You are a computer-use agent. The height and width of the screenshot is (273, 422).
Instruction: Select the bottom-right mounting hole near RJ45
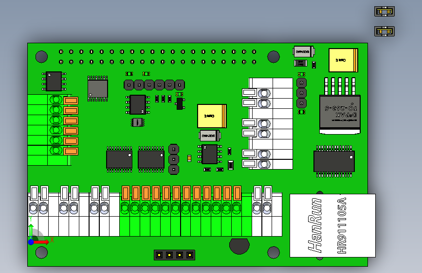coord(274,253)
